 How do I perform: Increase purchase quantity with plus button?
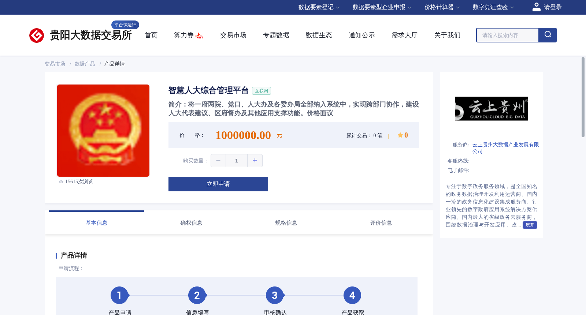click(255, 161)
